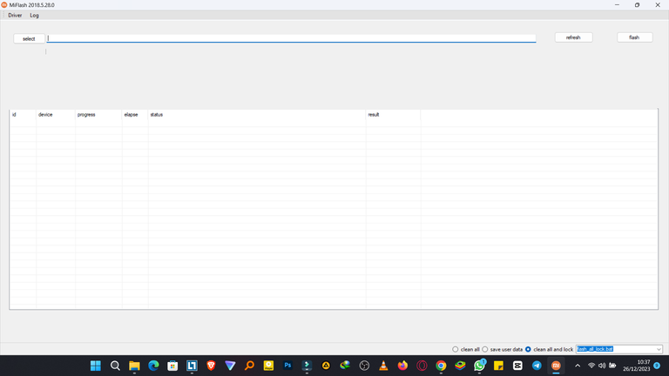
Task: Click the id column header
Action: [23, 115]
